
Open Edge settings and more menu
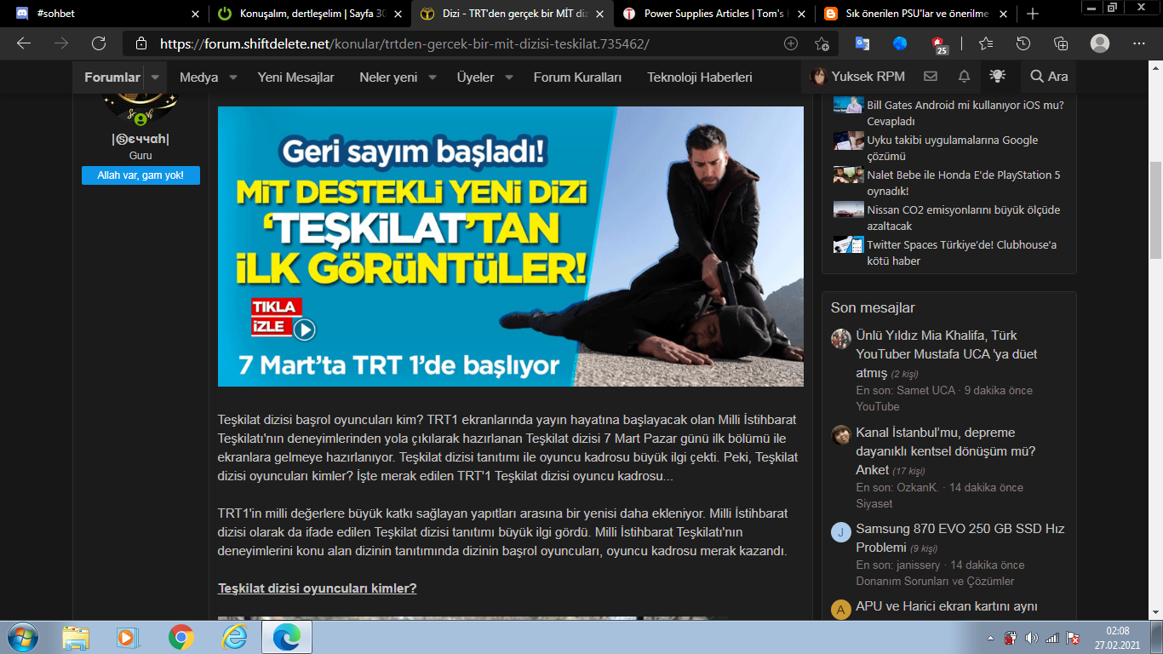click(1139, 43)
